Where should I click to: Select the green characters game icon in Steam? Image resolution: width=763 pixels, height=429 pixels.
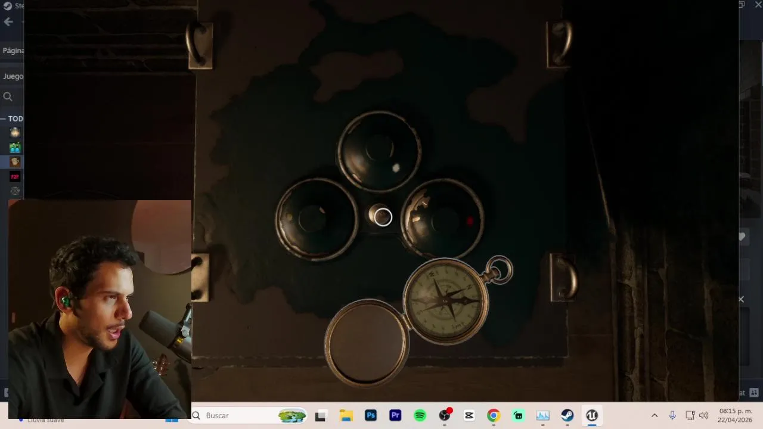click(x=15, y=147)
